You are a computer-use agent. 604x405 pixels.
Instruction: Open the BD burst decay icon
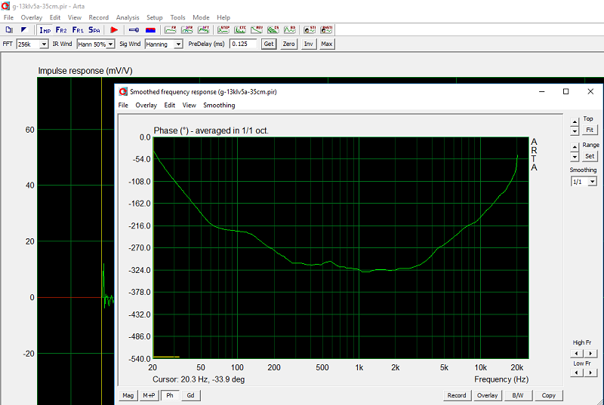(x=290, y=29)
